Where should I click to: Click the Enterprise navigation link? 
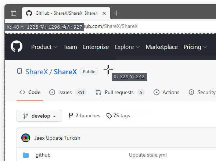tap(96, 47)
